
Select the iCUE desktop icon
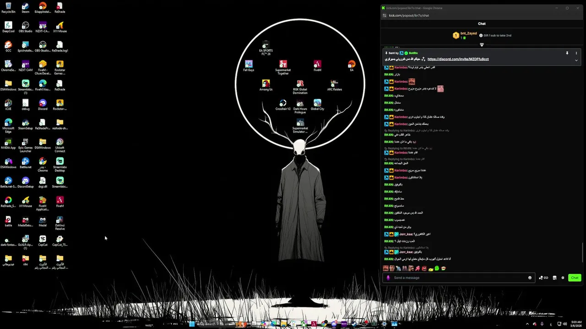click(8, 105)
